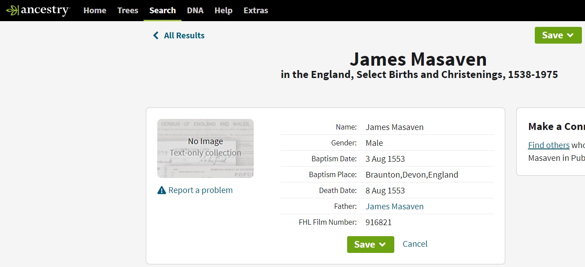Open the Help menu
This screenshot has width=585, height=267.
(223, 10)
